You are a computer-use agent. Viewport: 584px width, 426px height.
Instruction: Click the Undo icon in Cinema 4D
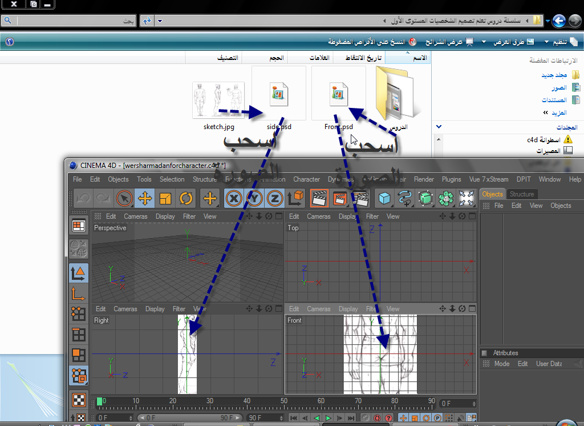tap(83, 198)
